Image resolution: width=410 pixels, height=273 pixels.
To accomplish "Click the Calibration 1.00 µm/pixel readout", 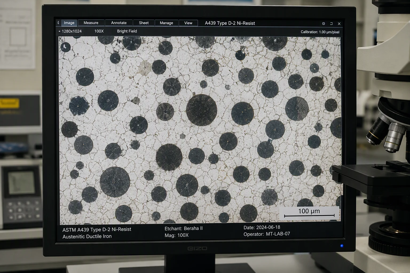I will pos(320,32).
